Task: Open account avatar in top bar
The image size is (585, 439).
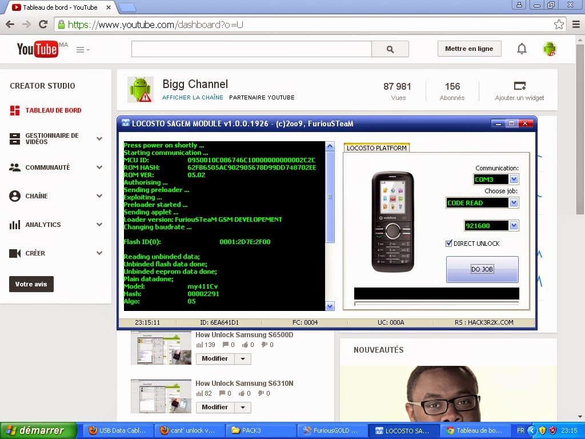Action: (x=550, y=49)
